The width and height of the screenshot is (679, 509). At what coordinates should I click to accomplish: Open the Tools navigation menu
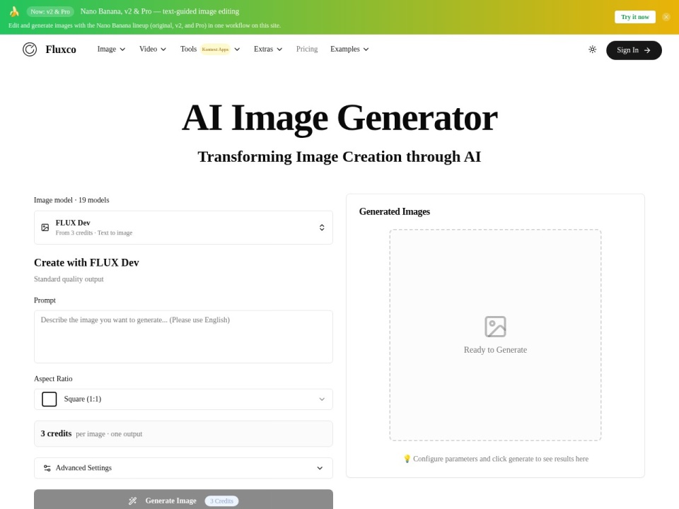coord(210,49)
